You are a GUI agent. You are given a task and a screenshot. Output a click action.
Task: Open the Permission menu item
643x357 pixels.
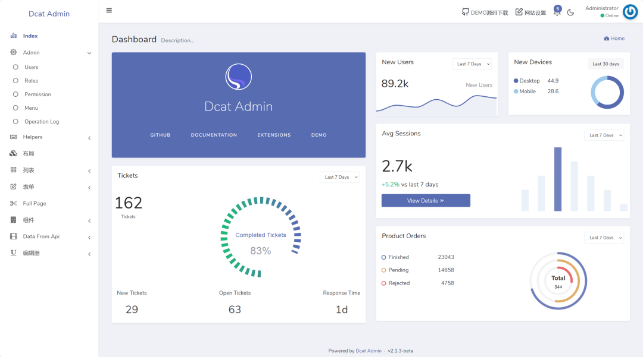coord(49,94)
